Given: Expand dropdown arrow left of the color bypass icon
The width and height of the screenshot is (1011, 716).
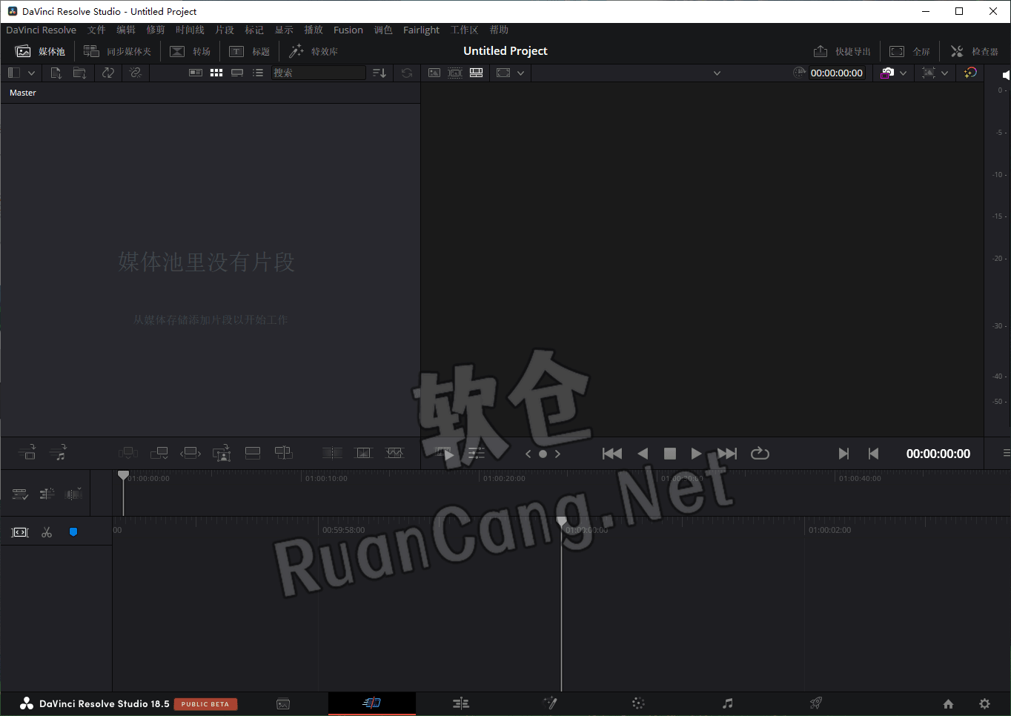Looking at the screenshot, I should [x=944, y=73].
